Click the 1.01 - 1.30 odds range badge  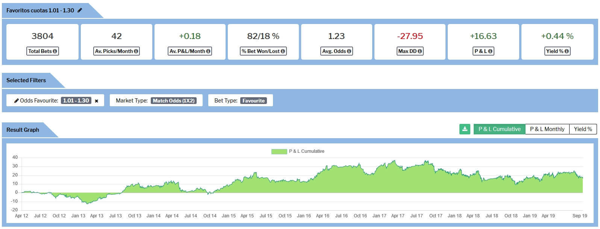pyautogui.click(x=76, y=101)
